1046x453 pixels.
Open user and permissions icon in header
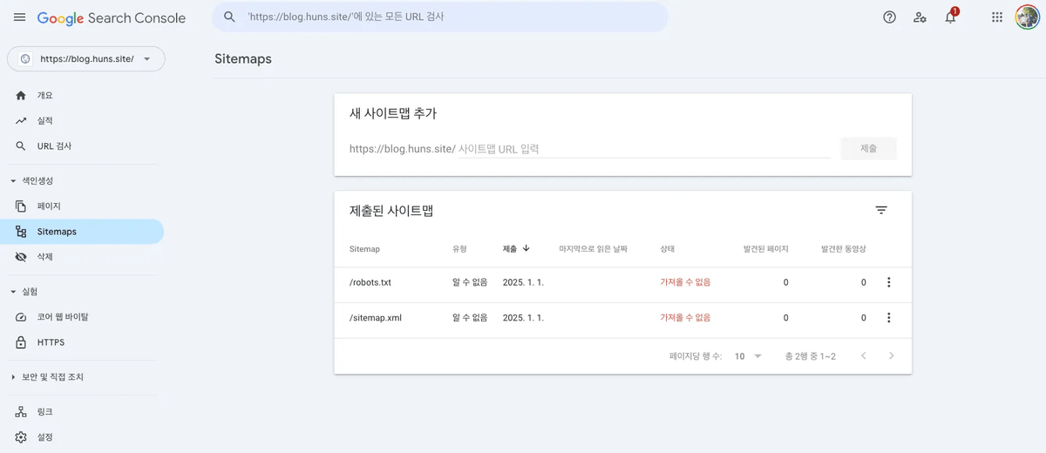click(920, 17)
